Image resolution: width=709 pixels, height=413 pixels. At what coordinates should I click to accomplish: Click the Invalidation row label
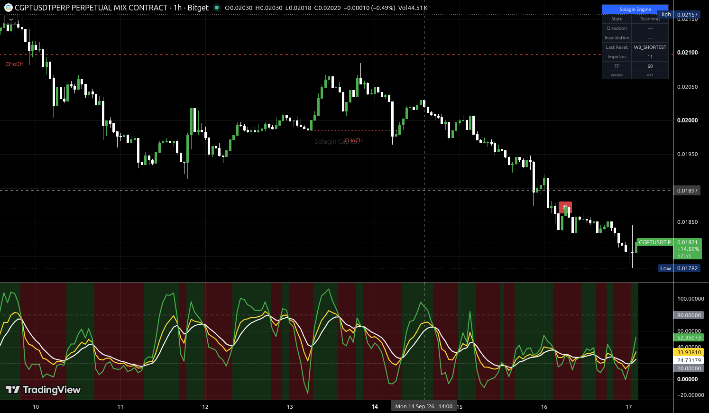617,38
